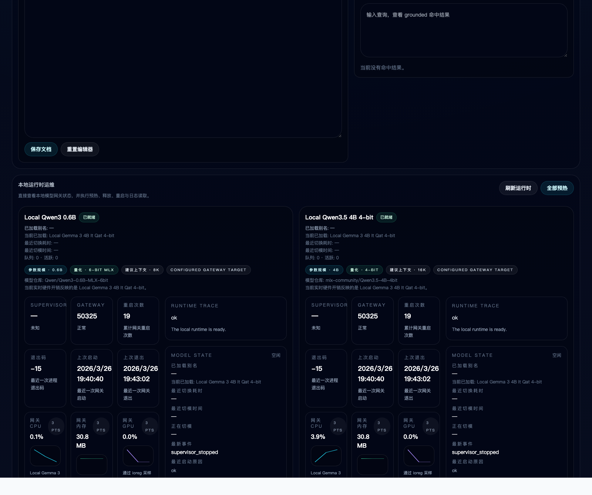
Task: Click the 空闲 status in Qwen3.5 4B MODEL STATE
Action: [557, 355]
